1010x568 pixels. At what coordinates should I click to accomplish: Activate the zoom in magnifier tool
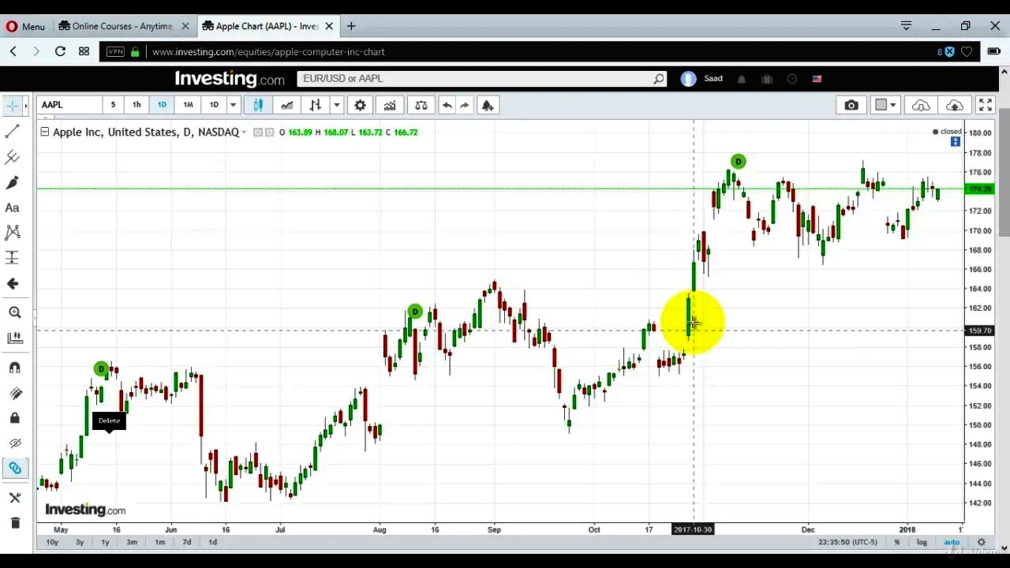pyautogui.click(x=14, y=312)
